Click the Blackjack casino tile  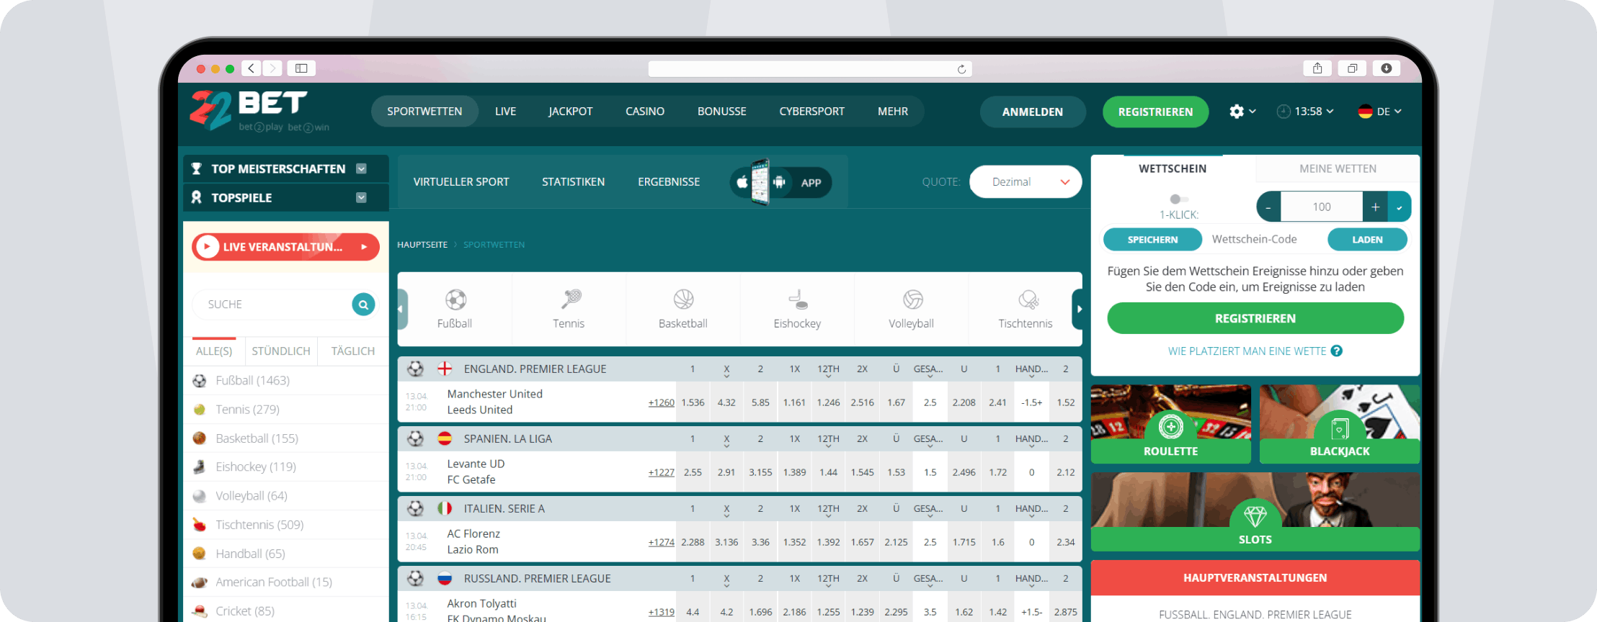tap(1340, 424)
